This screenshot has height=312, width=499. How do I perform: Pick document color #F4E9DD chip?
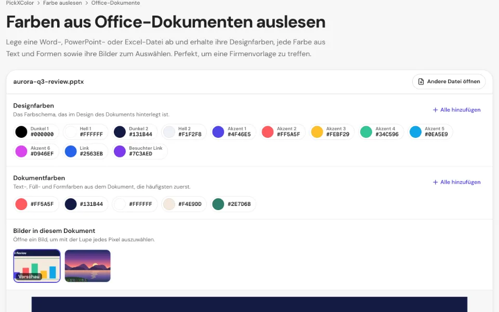click(184, 204)
